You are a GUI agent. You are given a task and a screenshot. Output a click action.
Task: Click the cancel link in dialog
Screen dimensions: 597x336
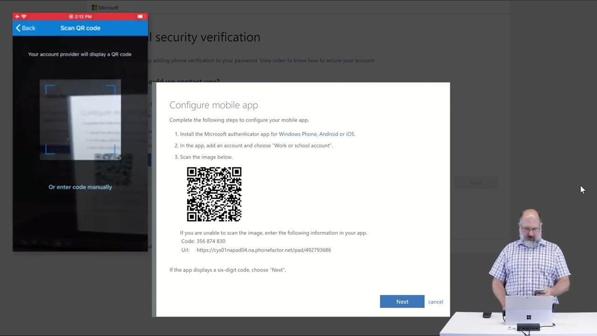point(436,302)
